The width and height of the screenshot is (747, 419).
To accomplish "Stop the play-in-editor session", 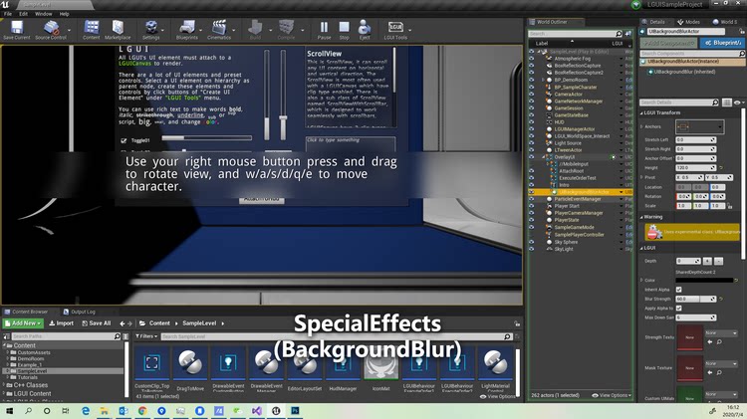I will coord(344,29).
